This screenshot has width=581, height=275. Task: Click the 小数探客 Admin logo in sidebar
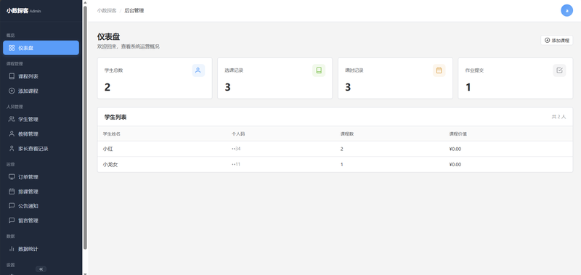click(x=24, y=11)
